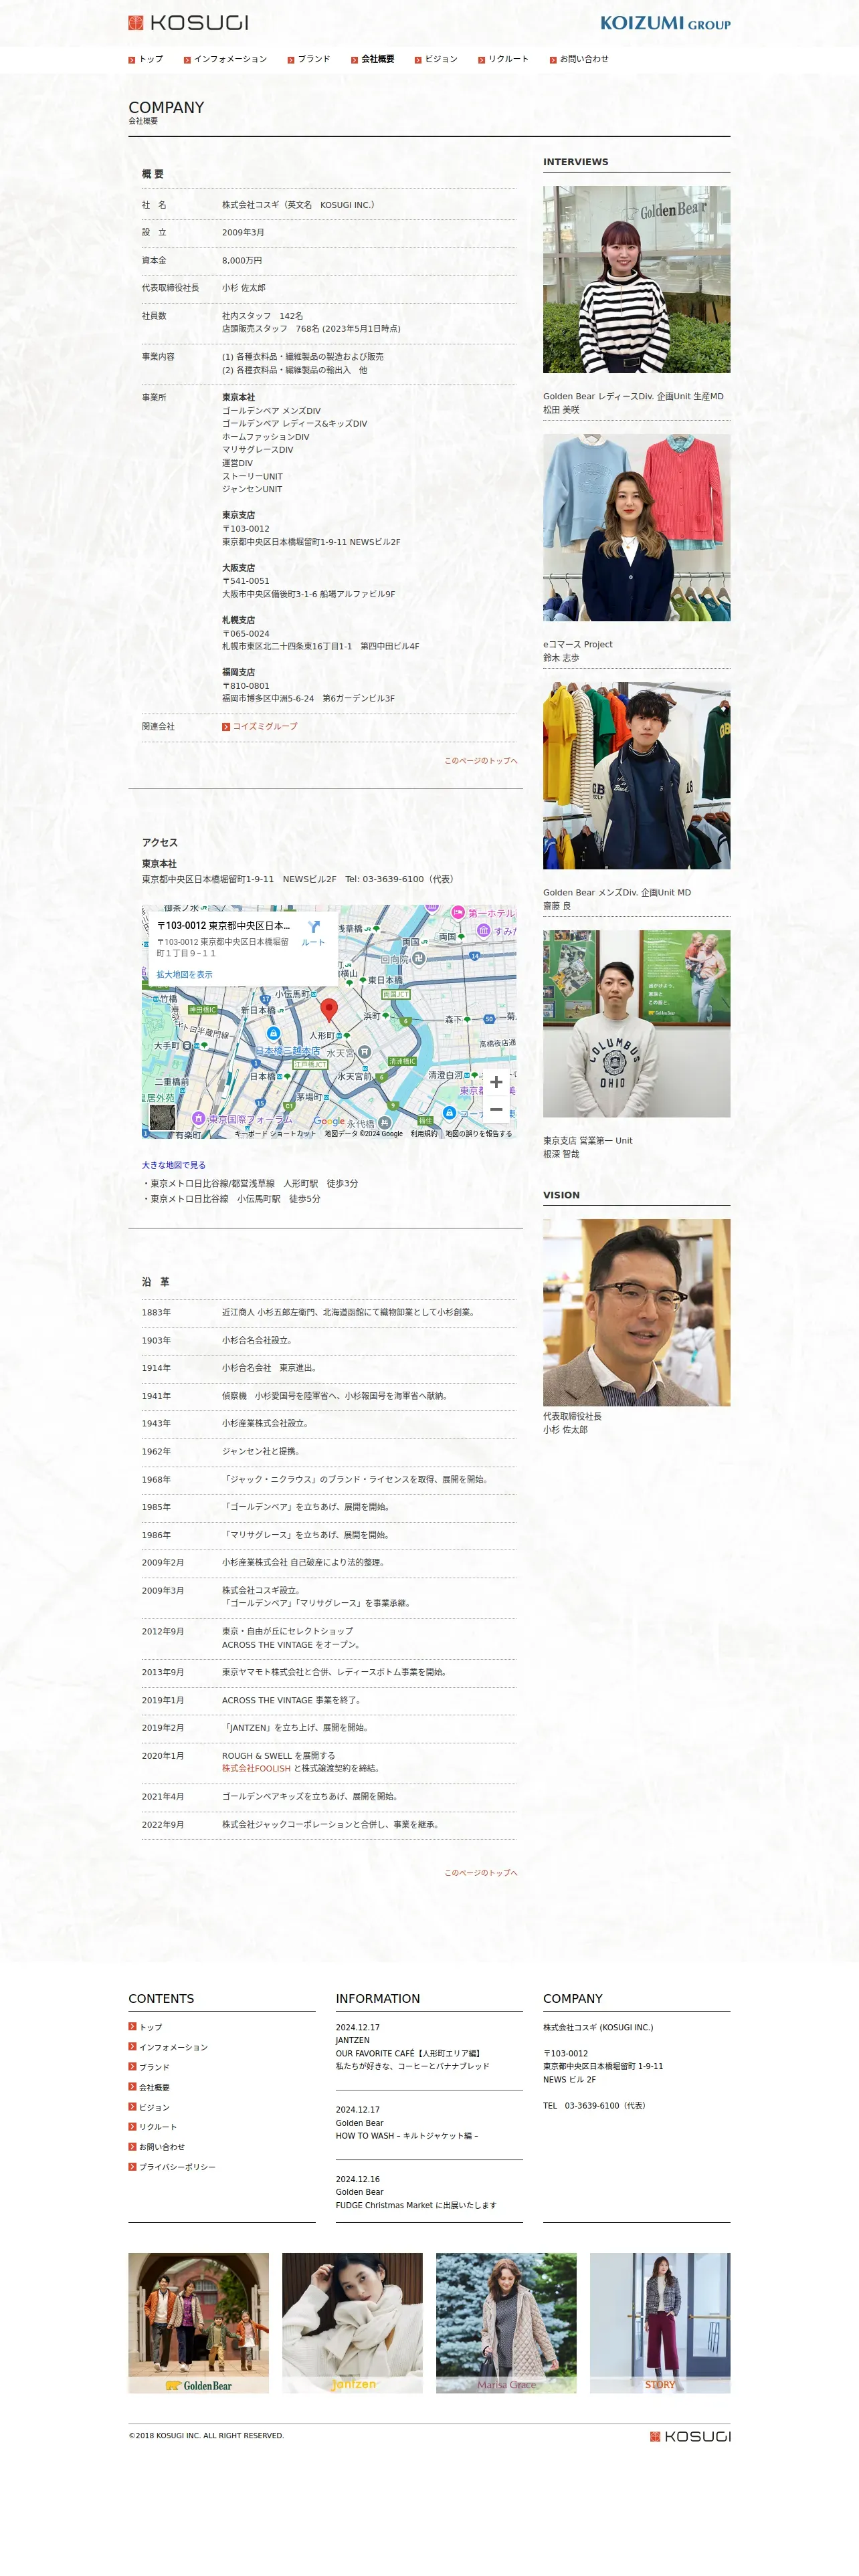859x2576 pixels.
Task: Open 大きな地図で見る link
Action: (x=174, y=1165)
